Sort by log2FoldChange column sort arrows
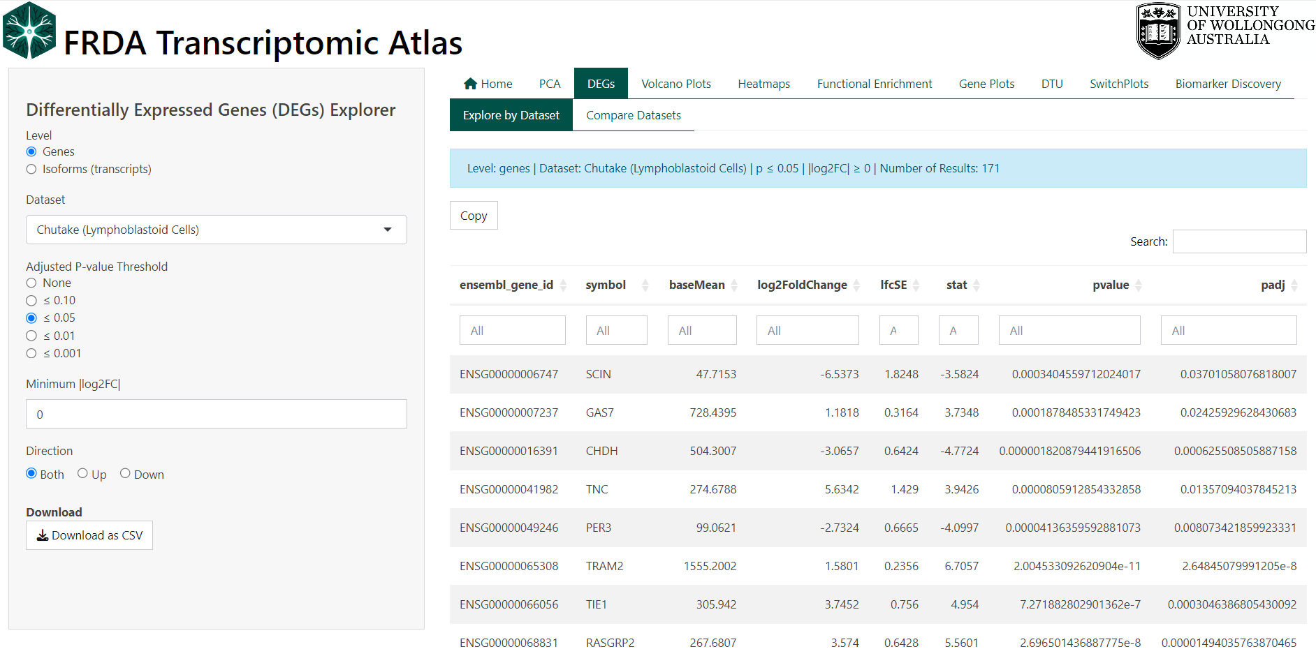The width and height of the screenshot is (1316, 656). (856, 285)
